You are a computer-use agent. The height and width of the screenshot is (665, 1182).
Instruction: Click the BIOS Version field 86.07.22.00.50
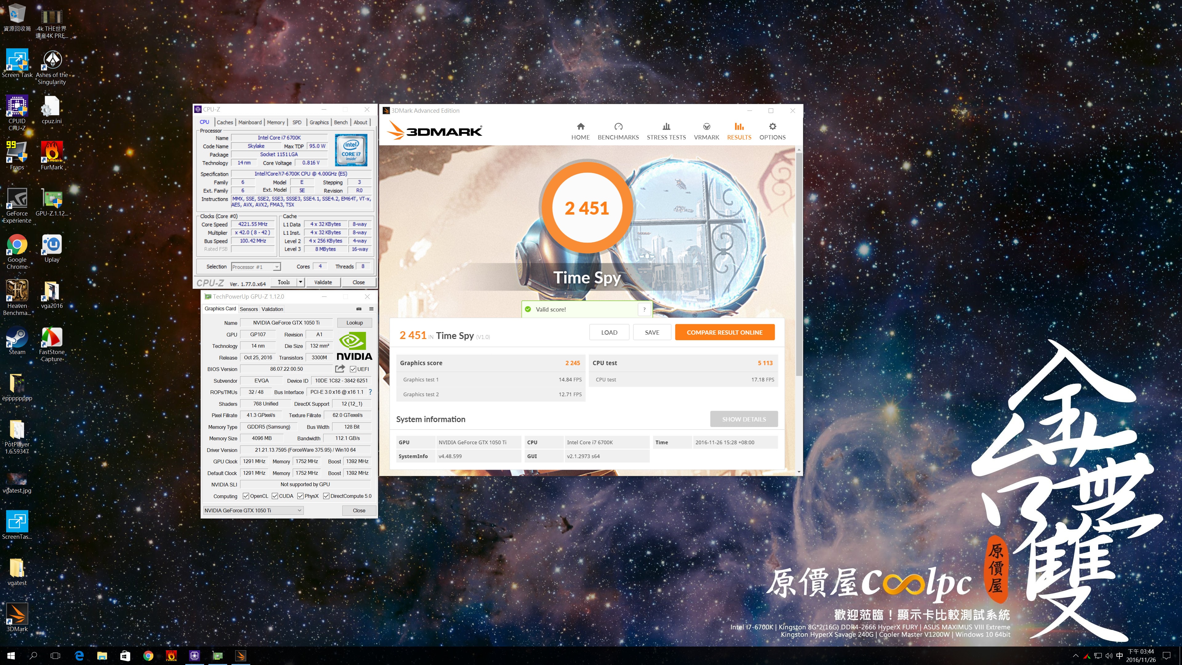coord(286,369)
